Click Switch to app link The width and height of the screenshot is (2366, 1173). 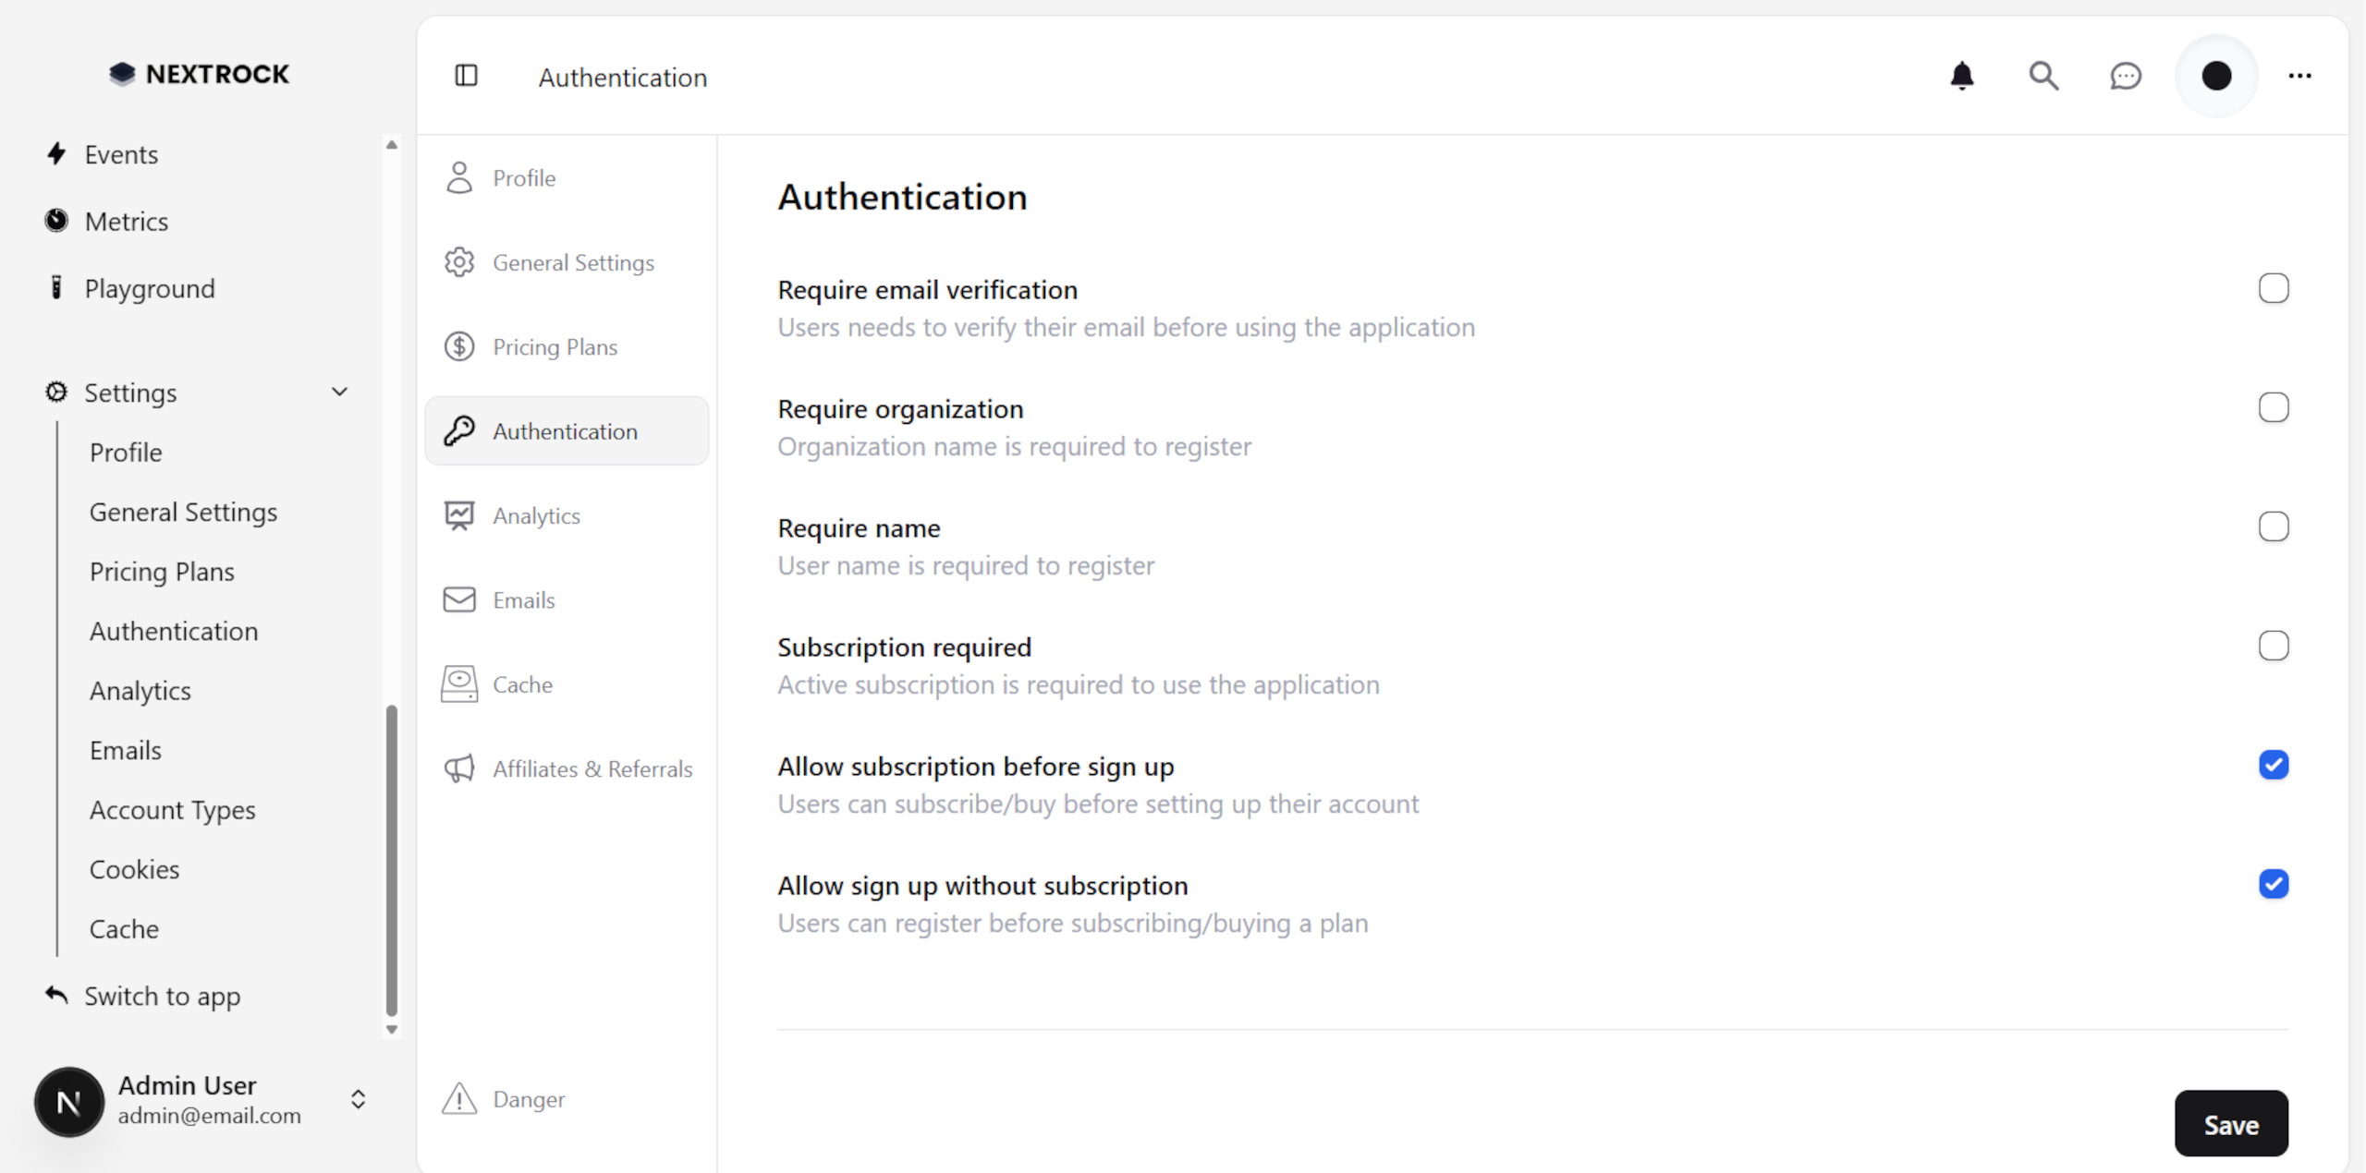click(163, 996)
